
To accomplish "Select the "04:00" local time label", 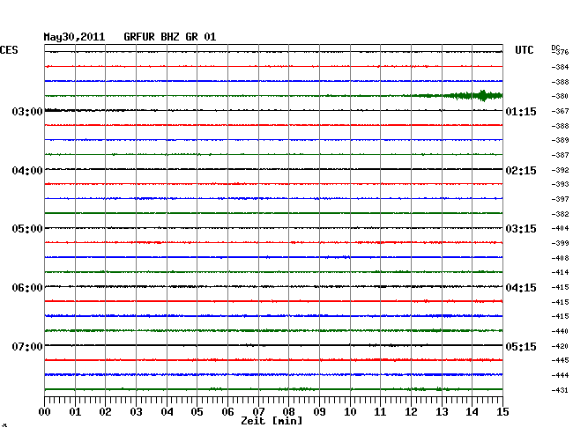I will click(x=27, y=171).
